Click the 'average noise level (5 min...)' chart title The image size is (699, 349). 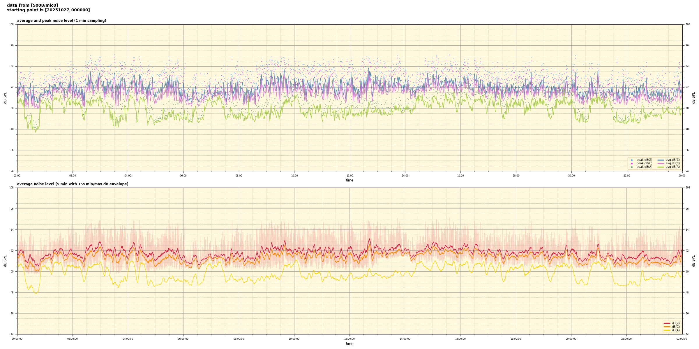(x=73, y=184)
